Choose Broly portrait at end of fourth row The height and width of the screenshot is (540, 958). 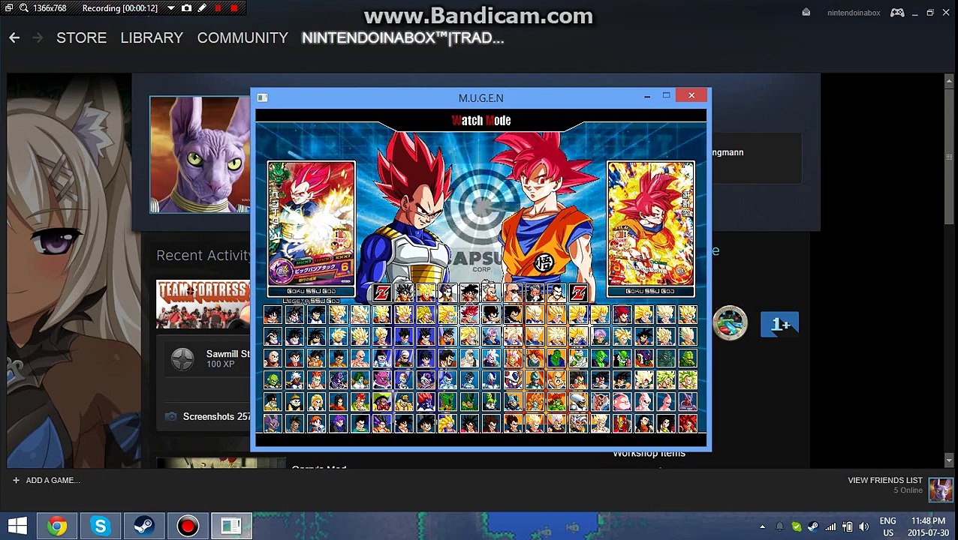[687, 380]
